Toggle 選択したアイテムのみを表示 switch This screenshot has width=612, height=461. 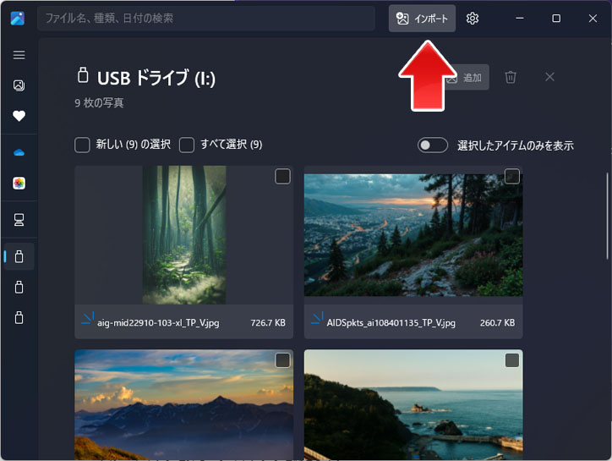click(x=433, y=145)
